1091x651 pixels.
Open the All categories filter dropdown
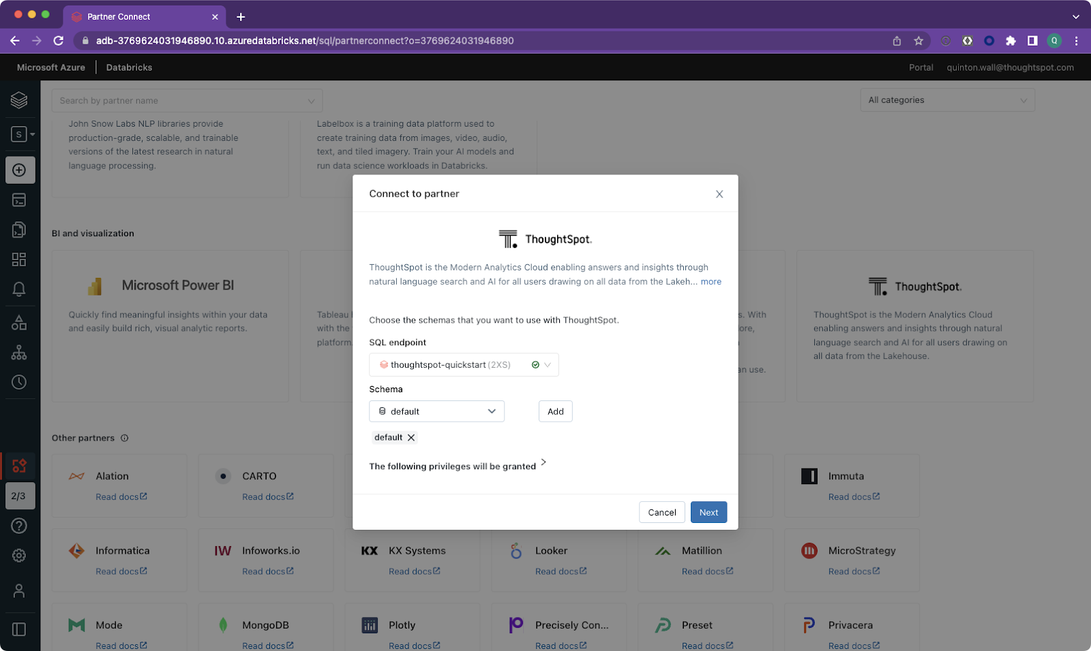click(x=947, y=100)
